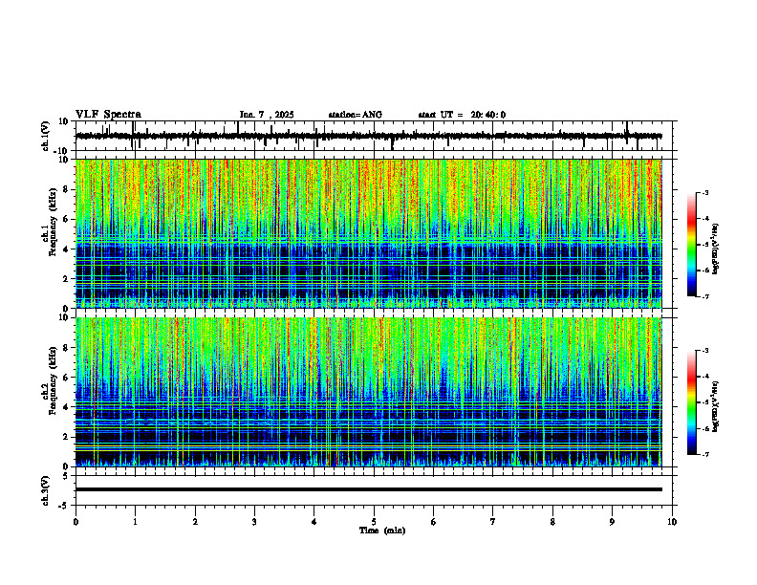The image size is (757, 585).
Task: Click the "Time (min)" axis label
Action: click(x=382, y=531)
